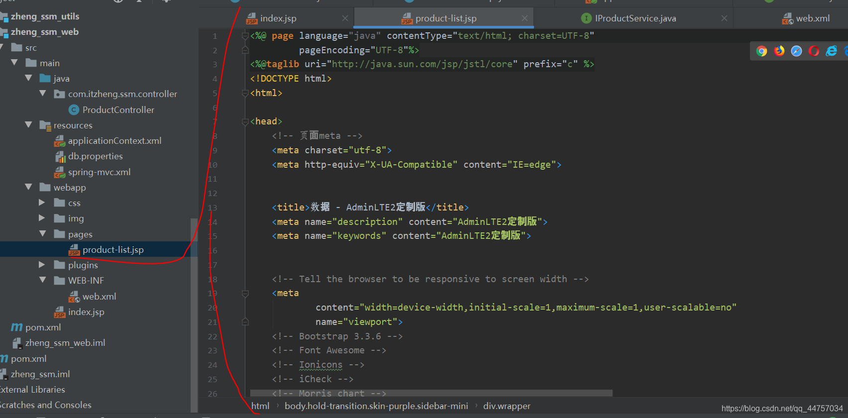Select External Libraries node

[x=32, y=390]
